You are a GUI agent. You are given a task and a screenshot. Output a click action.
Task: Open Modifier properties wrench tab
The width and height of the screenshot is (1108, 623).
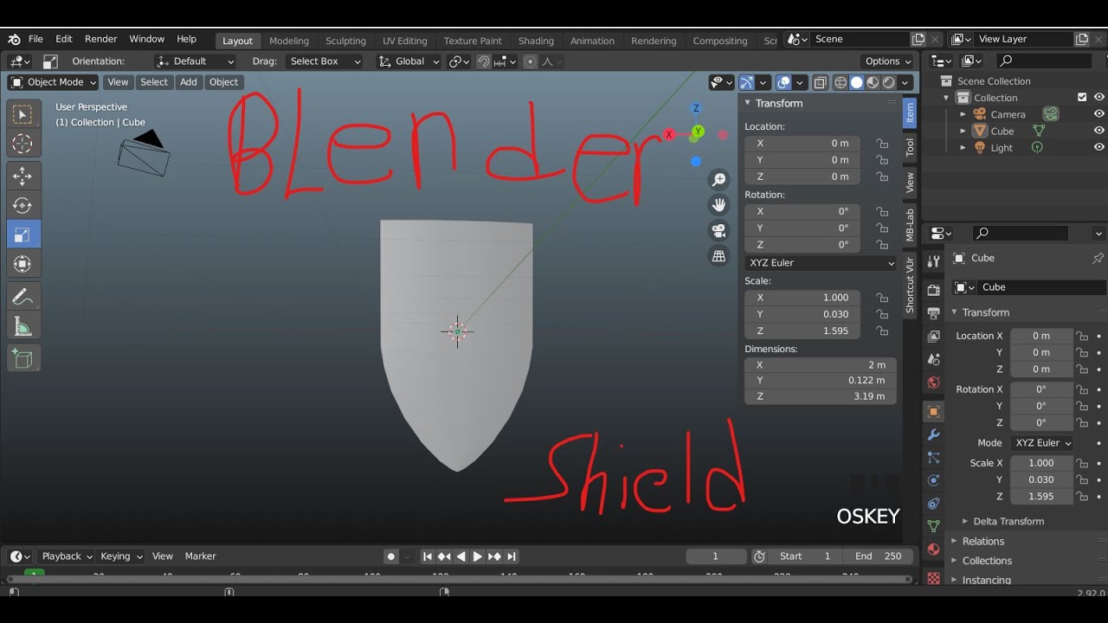tap(933, 434)
